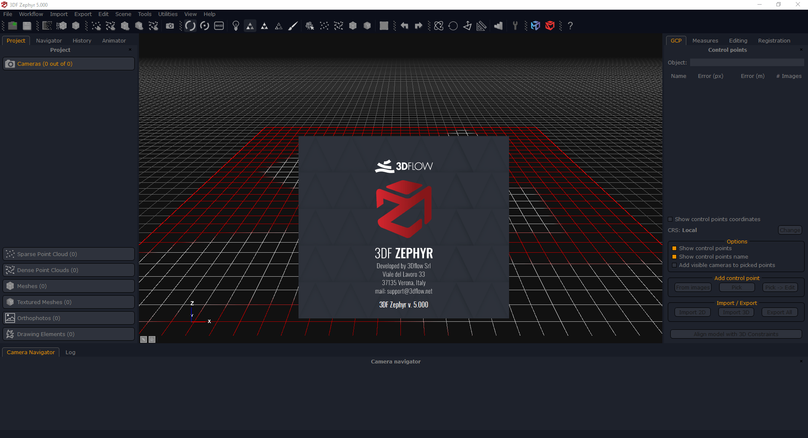Screen dimensions: 808x438
Task: Click the plain cube icon left of textured cube
Action: [353, 26]
